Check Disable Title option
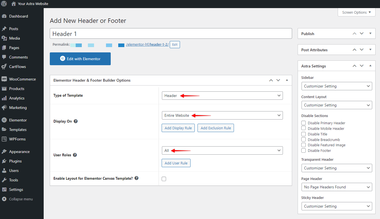The image size is (380, 219). click(303, 134)
